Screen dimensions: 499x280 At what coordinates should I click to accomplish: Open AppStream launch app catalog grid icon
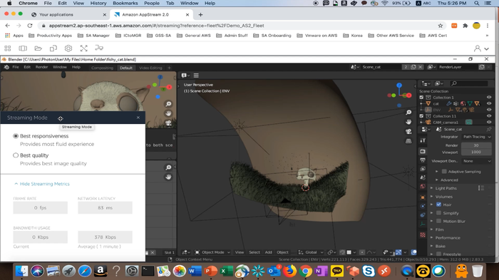coord(8,48)
